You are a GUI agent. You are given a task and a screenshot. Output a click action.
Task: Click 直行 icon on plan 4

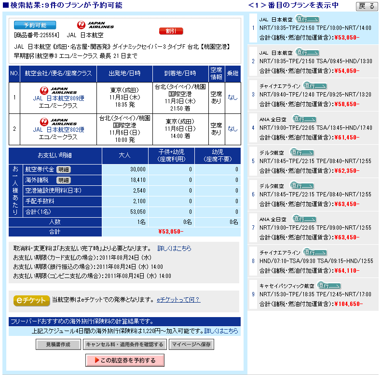[304, 119]
